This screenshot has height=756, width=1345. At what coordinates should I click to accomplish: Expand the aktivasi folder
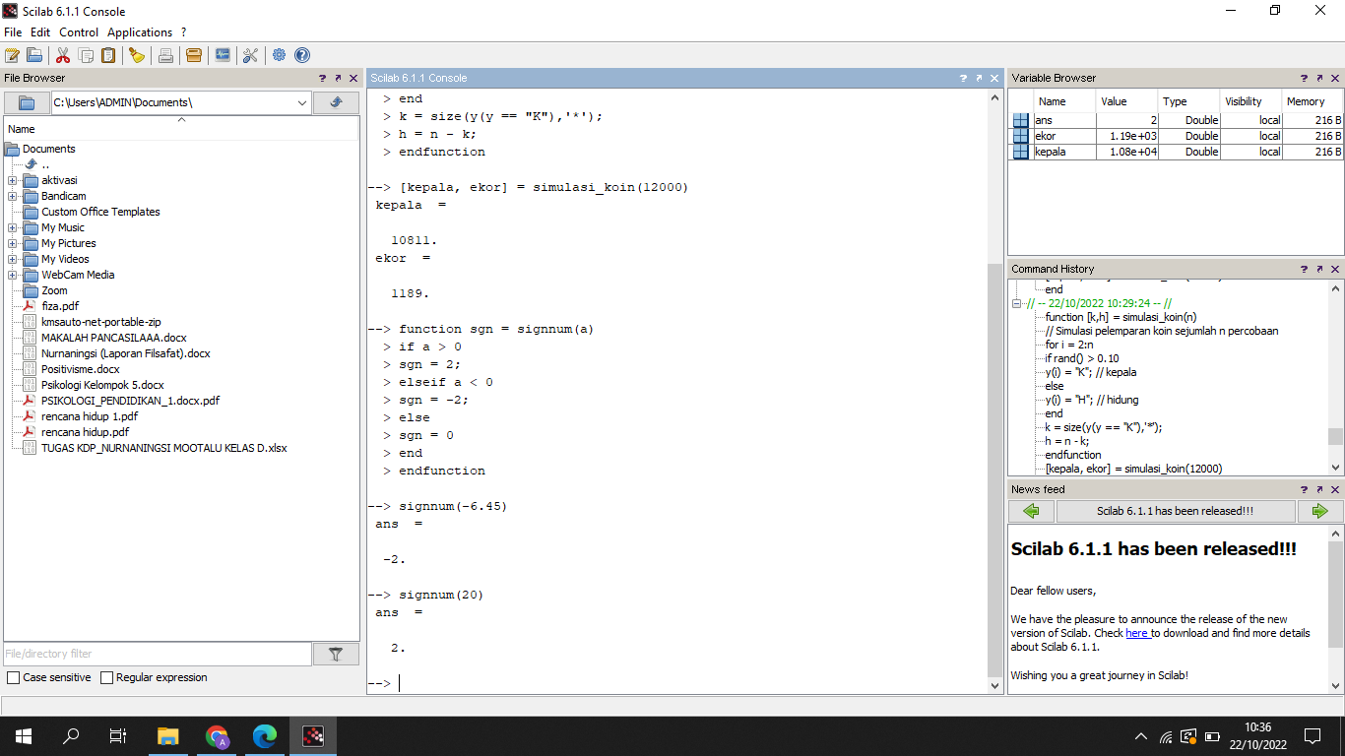12,180
